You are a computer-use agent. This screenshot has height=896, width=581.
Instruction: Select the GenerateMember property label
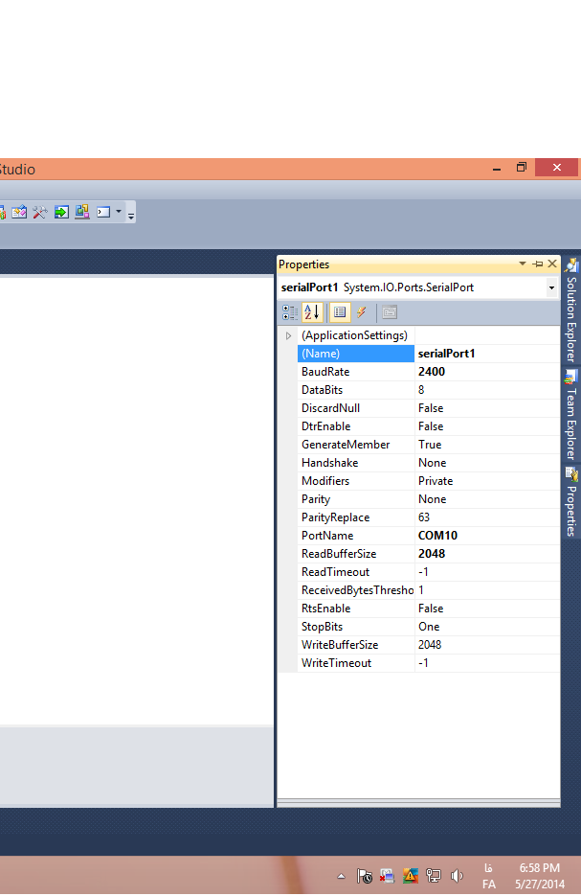[x=346, y=445]
